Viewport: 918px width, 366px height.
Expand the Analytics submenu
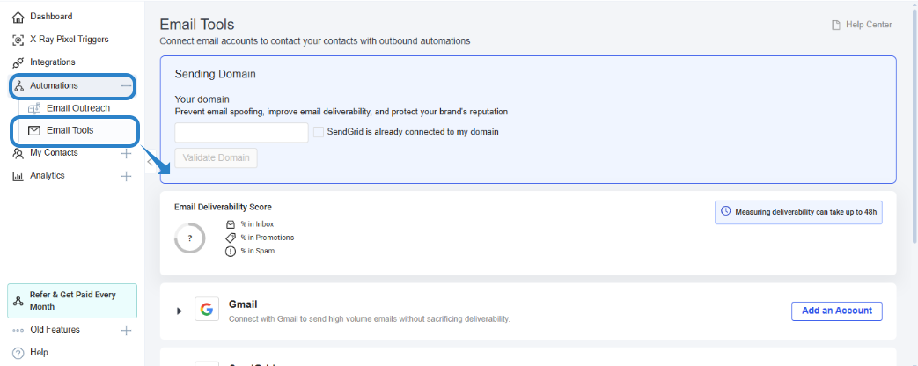point(126,176)
